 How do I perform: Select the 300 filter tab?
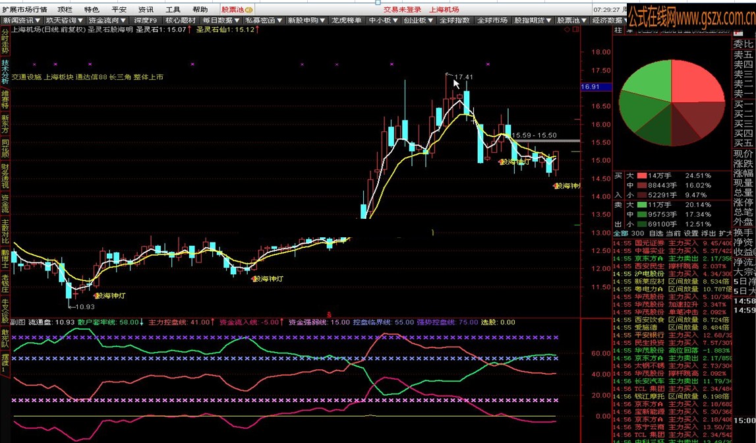pos(637,233)
